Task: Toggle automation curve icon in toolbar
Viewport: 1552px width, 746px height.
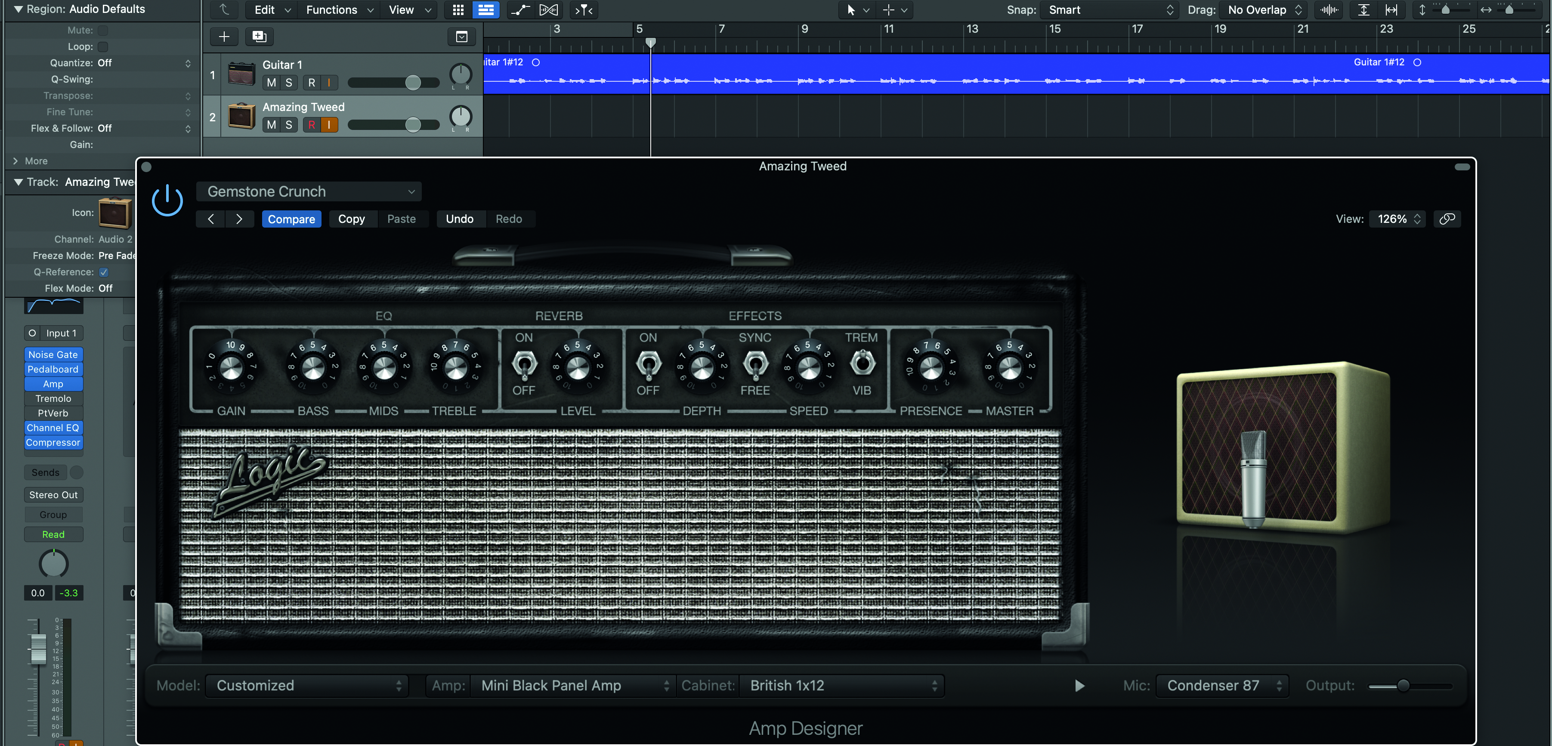Action: pyautogui.click(x=520, y=9)
